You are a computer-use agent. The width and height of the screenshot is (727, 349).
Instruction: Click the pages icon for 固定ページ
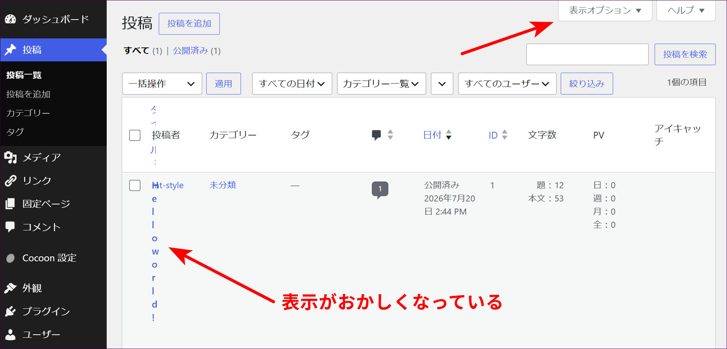point(11,204)
